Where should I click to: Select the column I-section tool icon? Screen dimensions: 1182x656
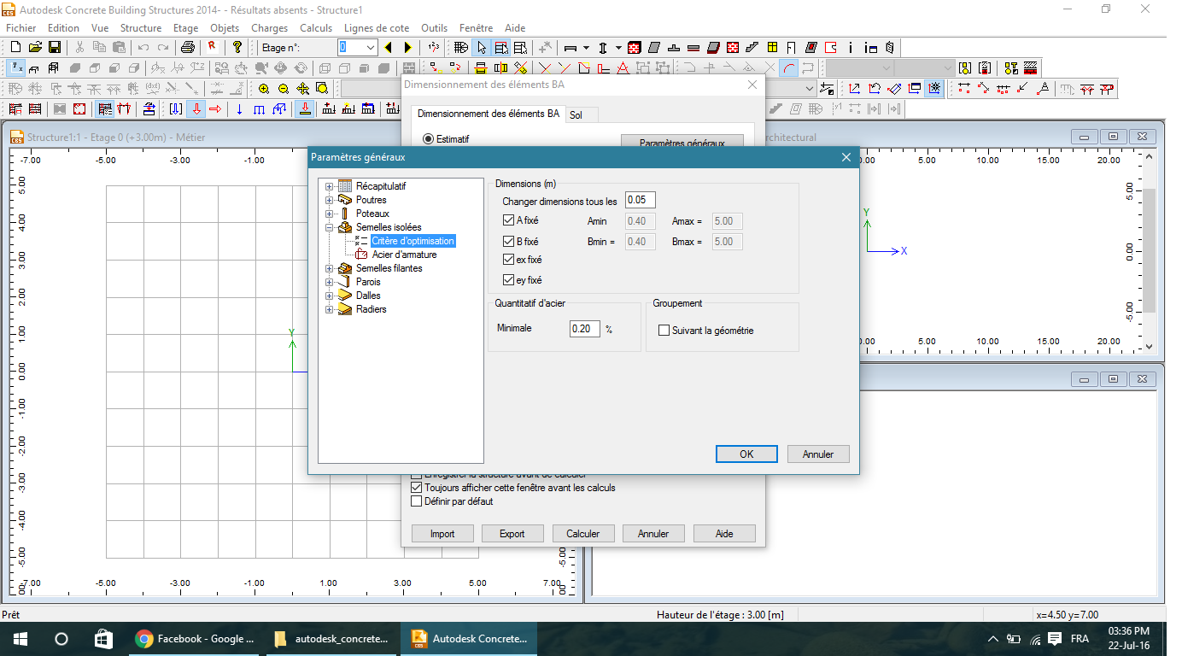604,47
